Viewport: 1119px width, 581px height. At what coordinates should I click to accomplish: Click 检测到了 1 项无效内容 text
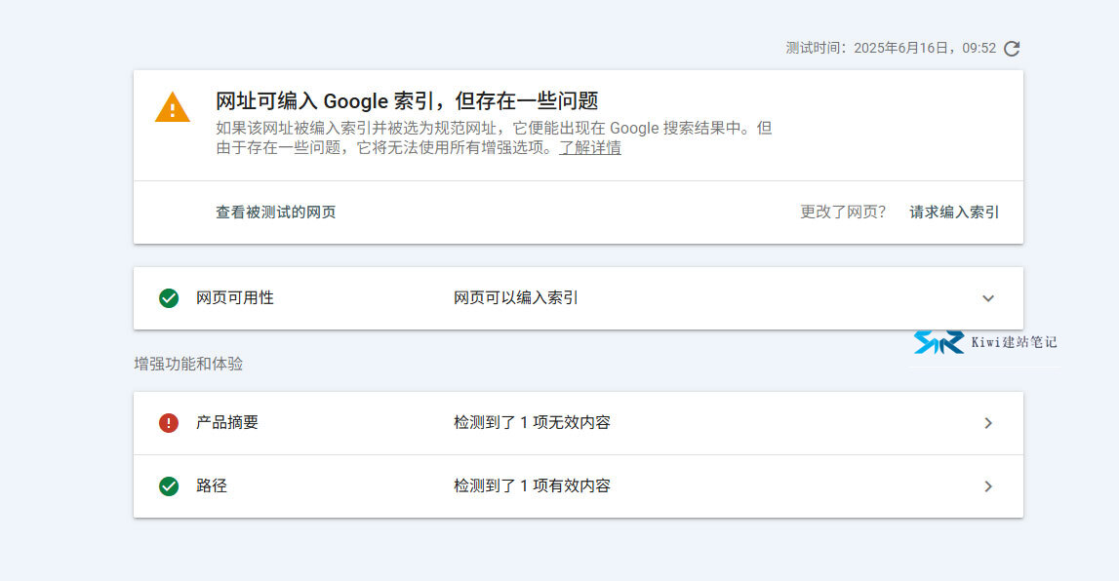pos(532,422)
